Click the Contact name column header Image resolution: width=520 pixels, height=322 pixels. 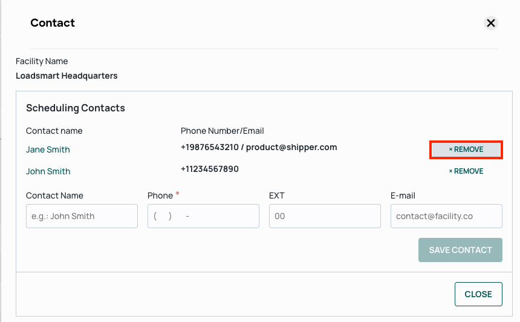coord(54,131)
